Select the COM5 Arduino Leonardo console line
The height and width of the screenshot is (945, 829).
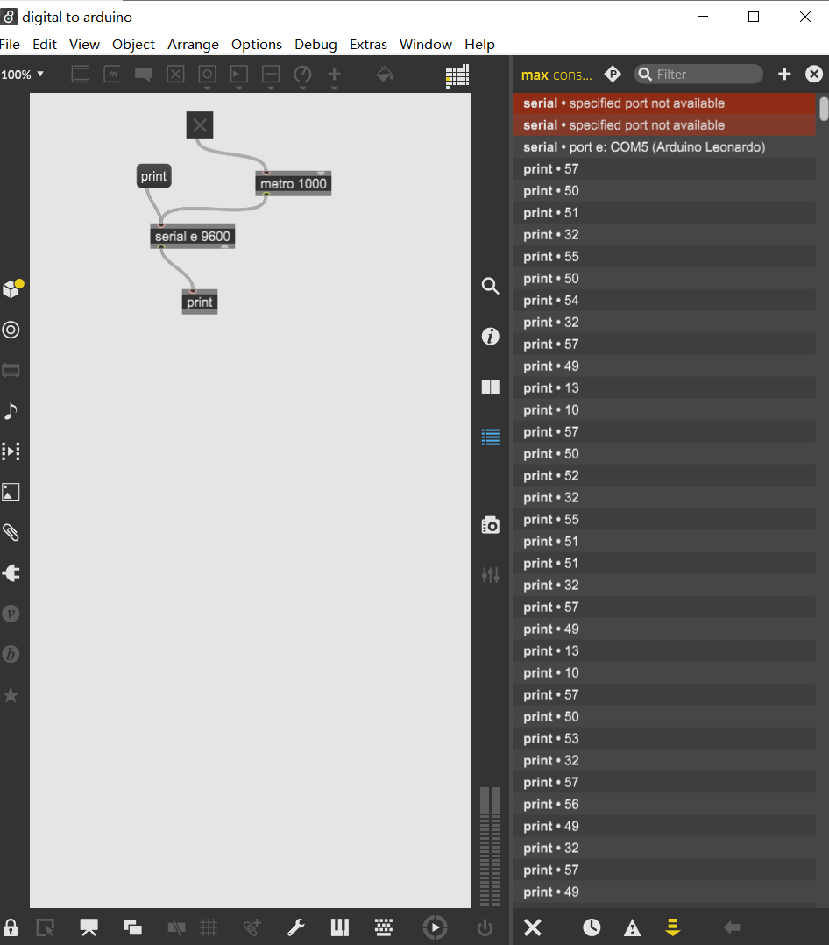pos(664,147)
